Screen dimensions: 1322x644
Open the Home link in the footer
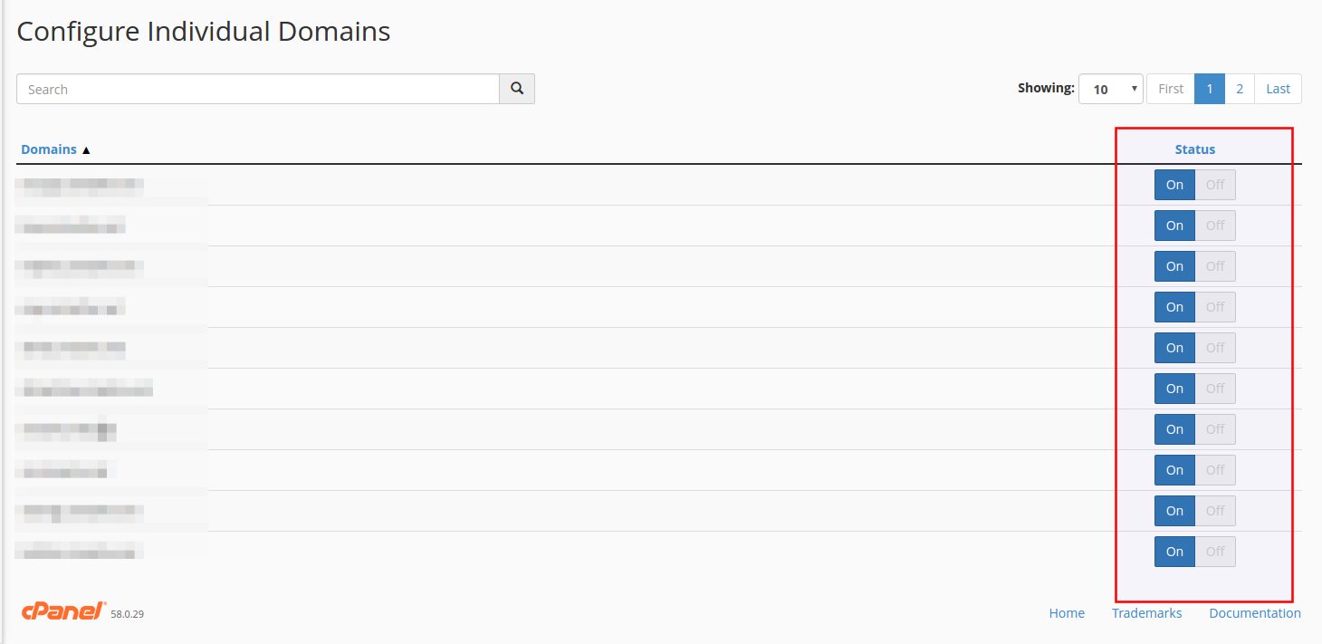[x=1067, y=612]
